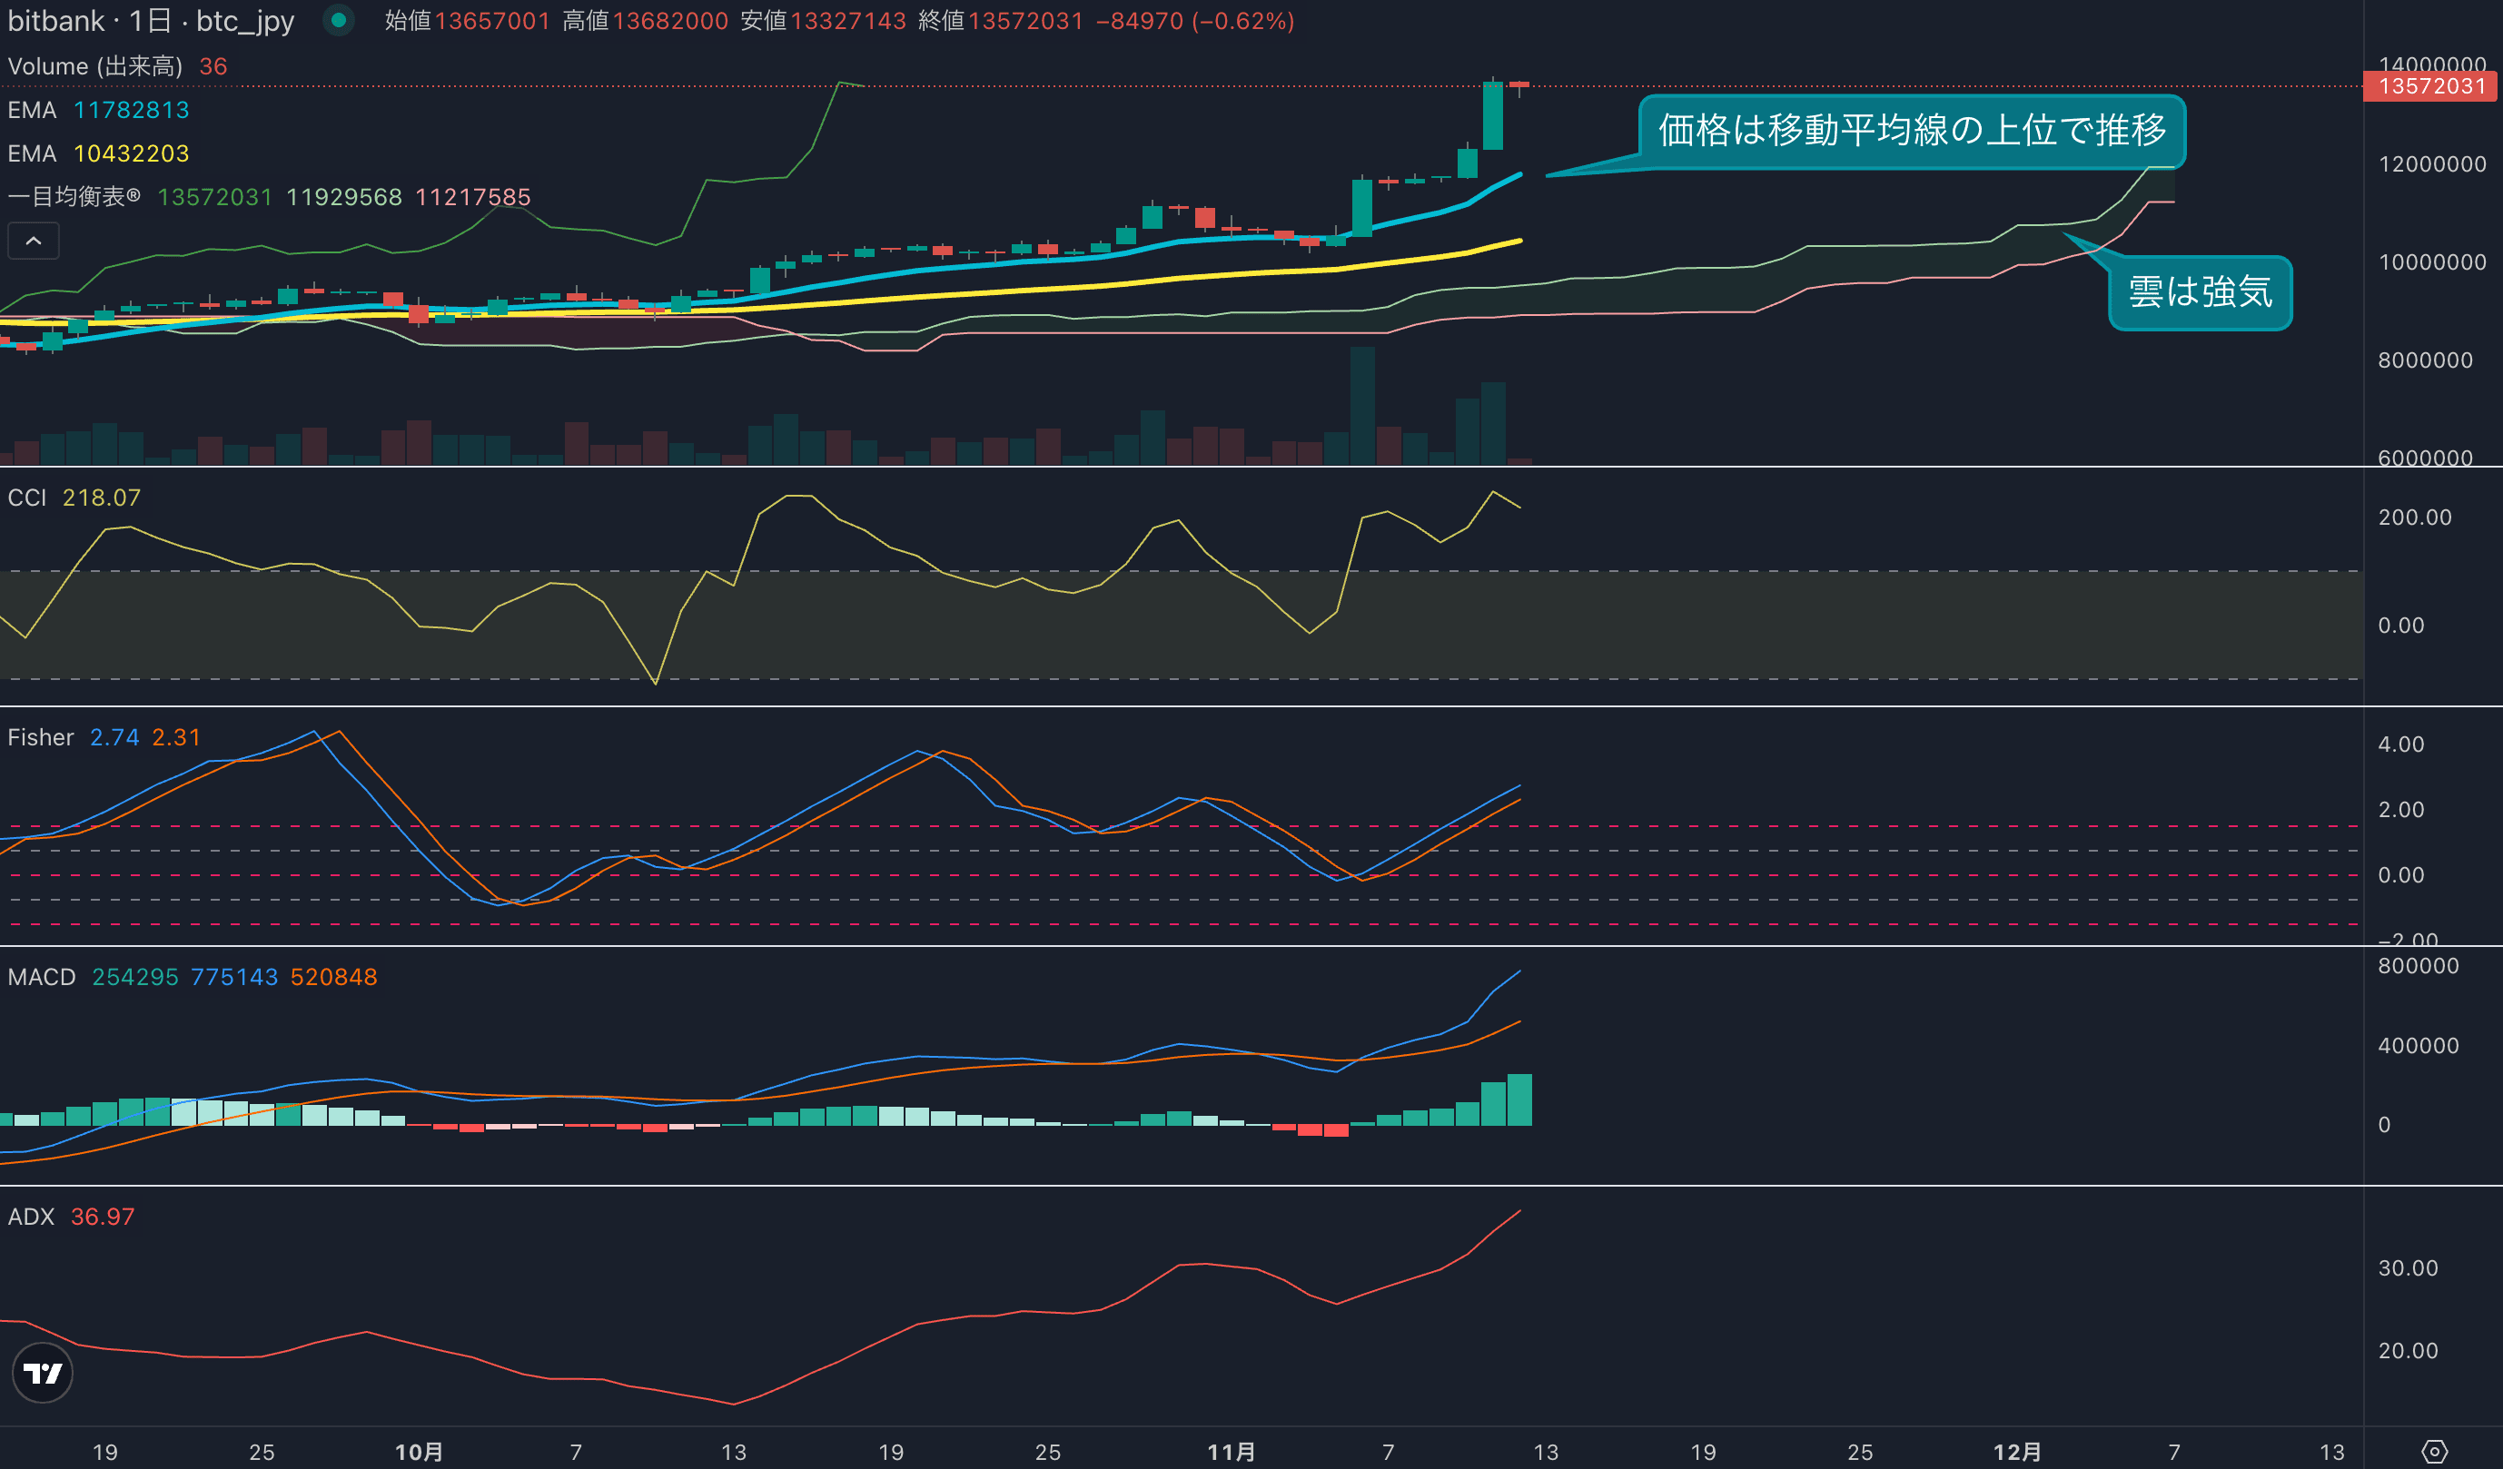This screenshot has height=1469, width=2503.
Task: Select the yellow EMA 10432203 legend
Action: [97, 154]
